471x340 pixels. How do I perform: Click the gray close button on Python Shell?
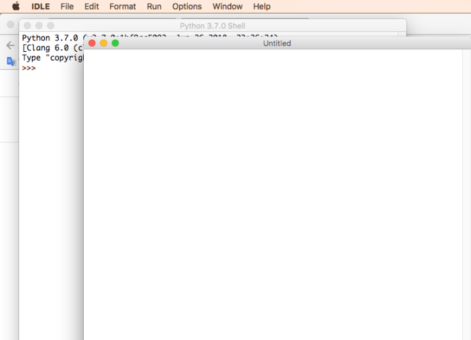pyautogui.click(x=28, y=26)
